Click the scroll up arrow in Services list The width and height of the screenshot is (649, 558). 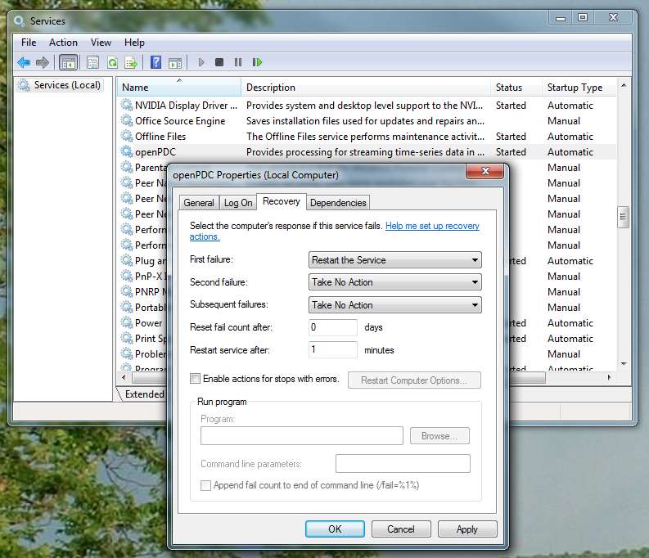tap(624, 85)
